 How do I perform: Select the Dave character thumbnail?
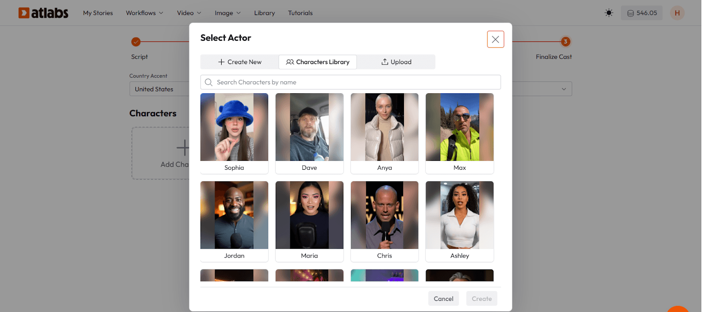click(x=309, y=127)
